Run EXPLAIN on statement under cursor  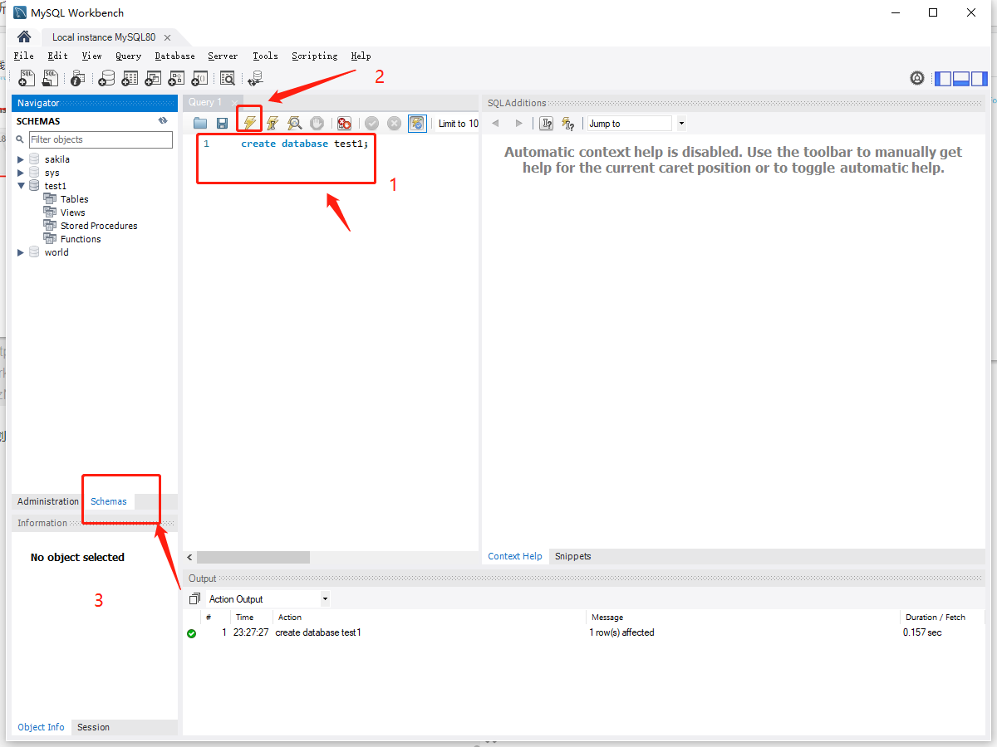coord(294,123)
